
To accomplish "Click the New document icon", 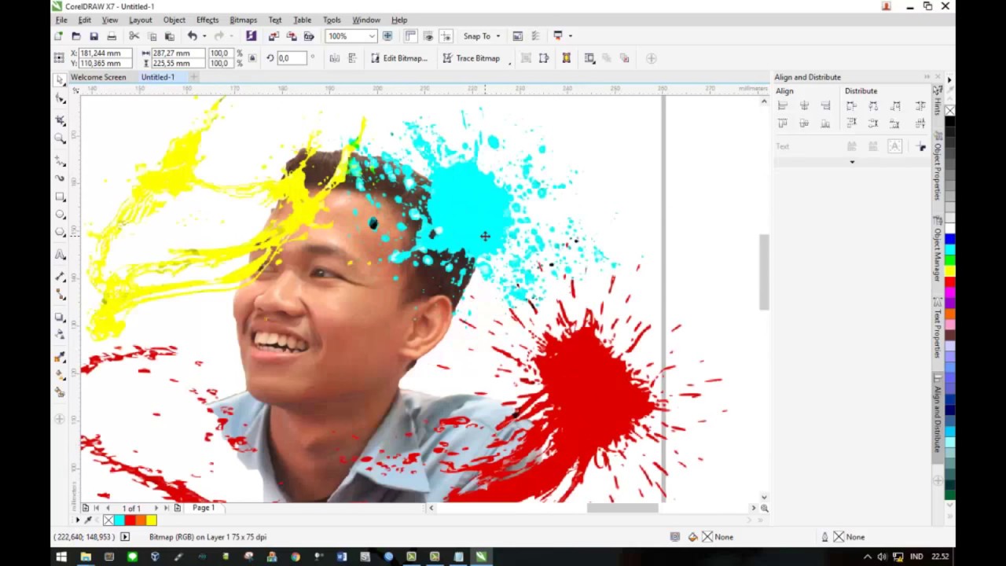I will [x=58, y=36].
